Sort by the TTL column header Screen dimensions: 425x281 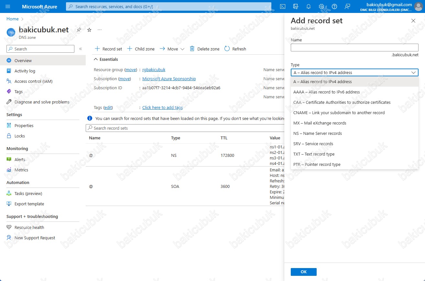(x=224, y=138)
